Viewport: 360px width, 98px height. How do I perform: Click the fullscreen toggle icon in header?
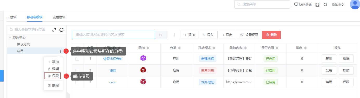pos(317,5)
